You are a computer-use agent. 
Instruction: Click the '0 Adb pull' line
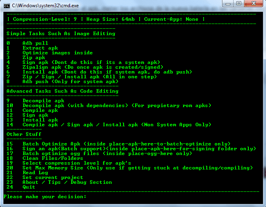tap(27, 43)
